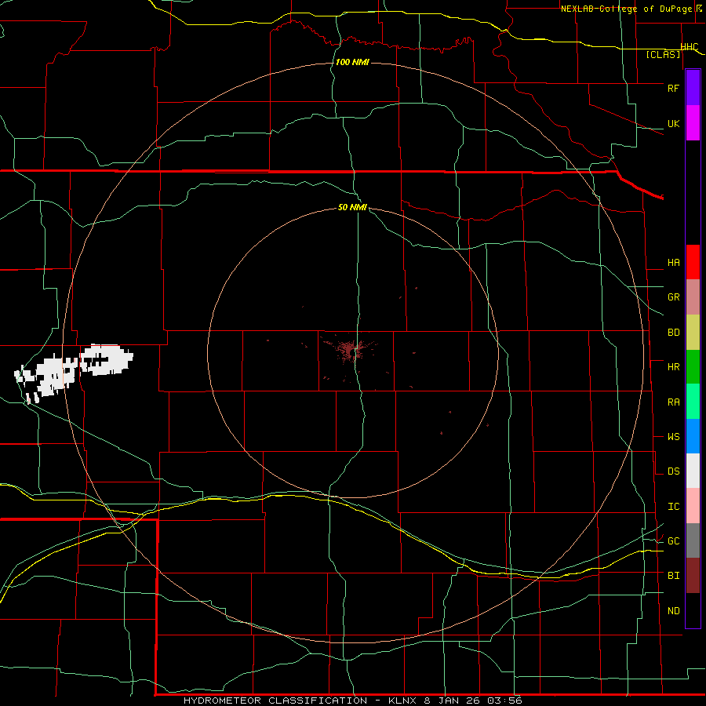Click the dusty pink GR legend swatch
Image resolution: width=706 pixels, height=706 pixels.
tap(693, 297)
